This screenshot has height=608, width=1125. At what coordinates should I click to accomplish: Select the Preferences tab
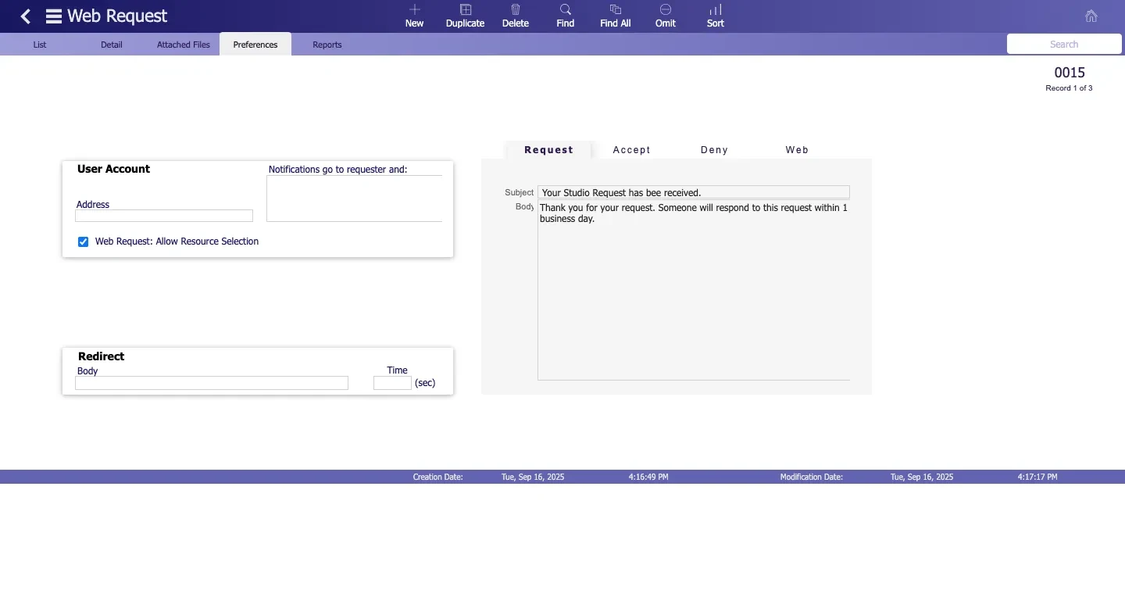(x=255, y=45)
